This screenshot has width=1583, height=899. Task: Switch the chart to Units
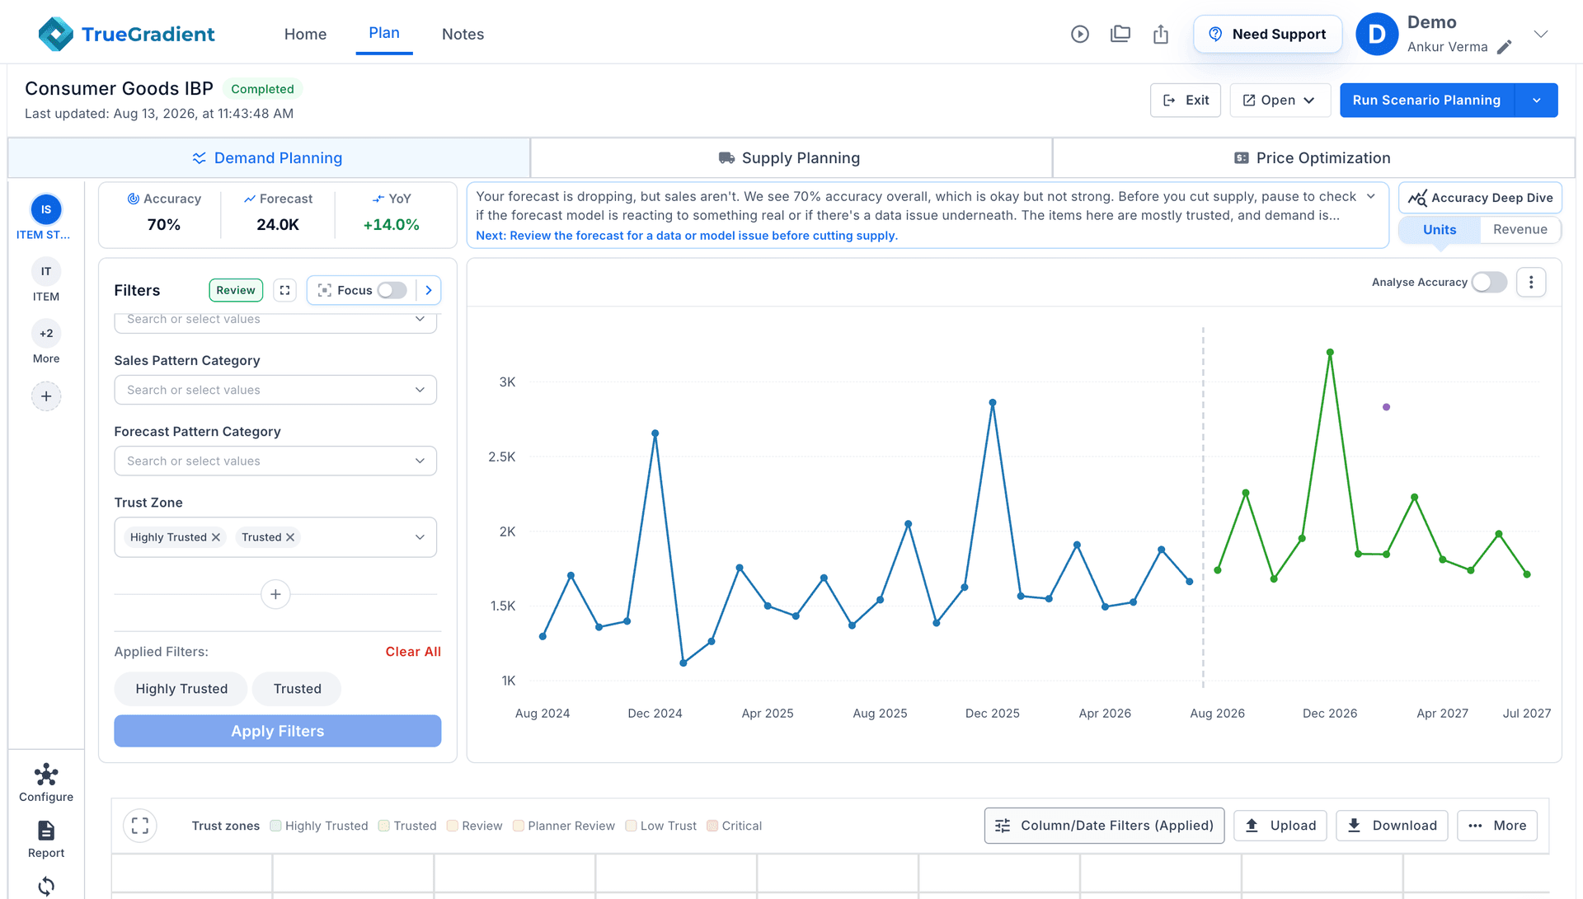pos(1440,230)
